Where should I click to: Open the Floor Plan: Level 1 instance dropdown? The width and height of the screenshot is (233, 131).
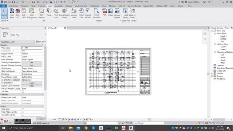pos(33,42)
